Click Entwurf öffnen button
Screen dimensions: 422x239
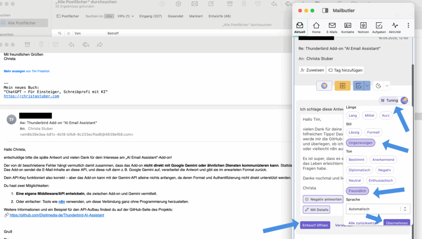[x=315, y=225]
